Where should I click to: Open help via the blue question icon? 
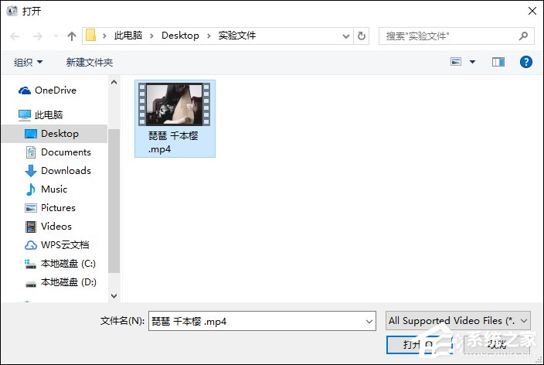526,62
